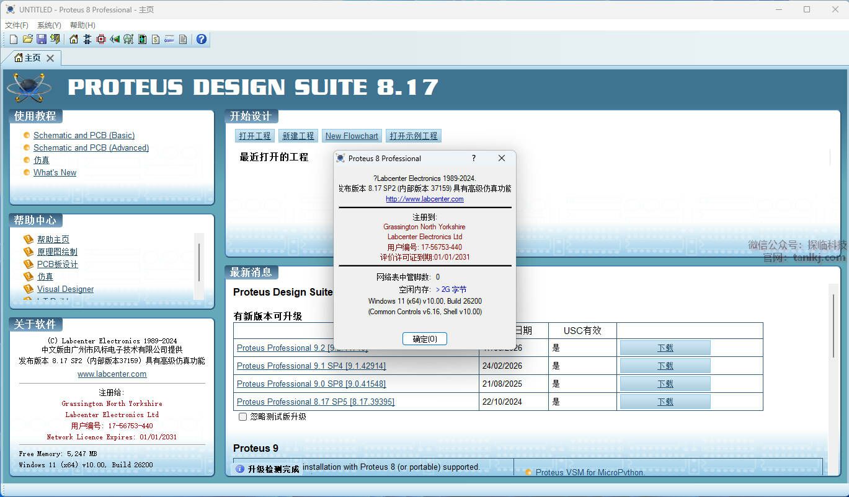Open the PCB板设计 help link
This screenshot has height=497, width=849.
coord(58,264)
